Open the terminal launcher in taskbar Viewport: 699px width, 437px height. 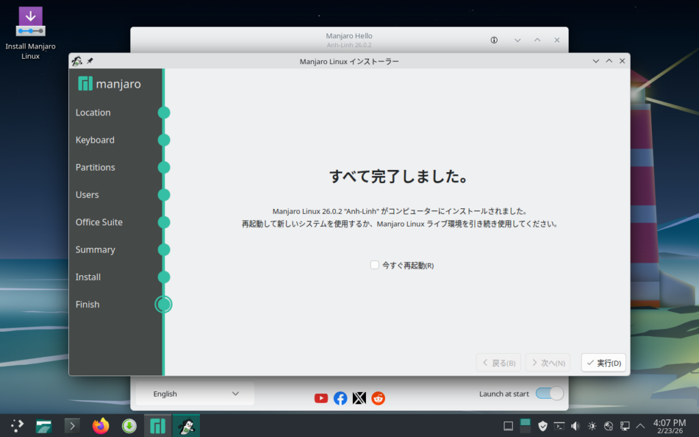[72, 426]
